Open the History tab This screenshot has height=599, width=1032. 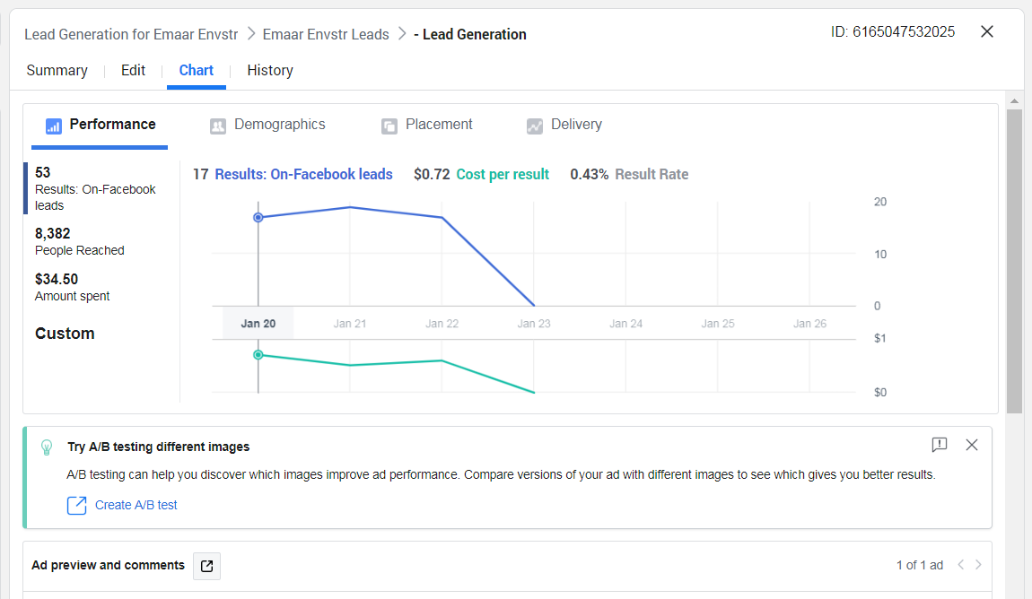(x=270, y=71)
